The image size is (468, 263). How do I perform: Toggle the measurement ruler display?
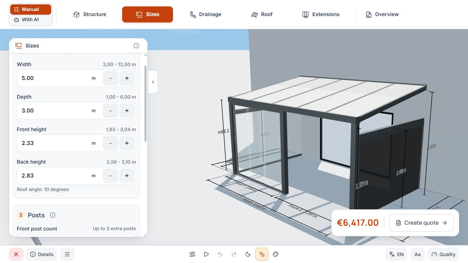click(x=262, y=254)
